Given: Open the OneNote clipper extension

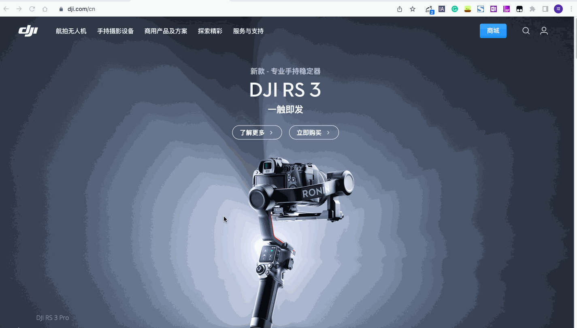Looking at the screenshot, I should [494, 9].
